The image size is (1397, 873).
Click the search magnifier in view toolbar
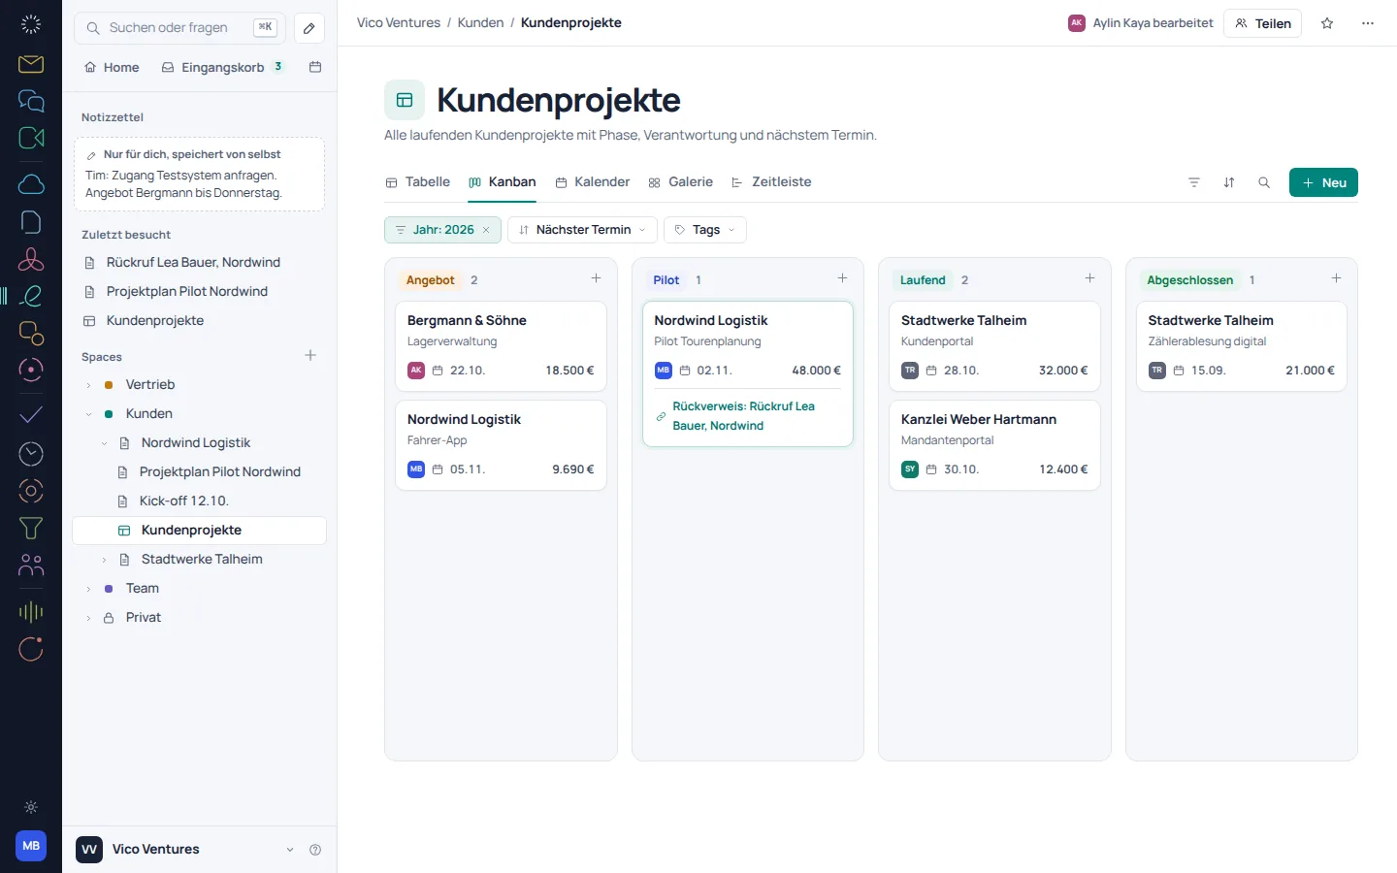point(1264,182)
